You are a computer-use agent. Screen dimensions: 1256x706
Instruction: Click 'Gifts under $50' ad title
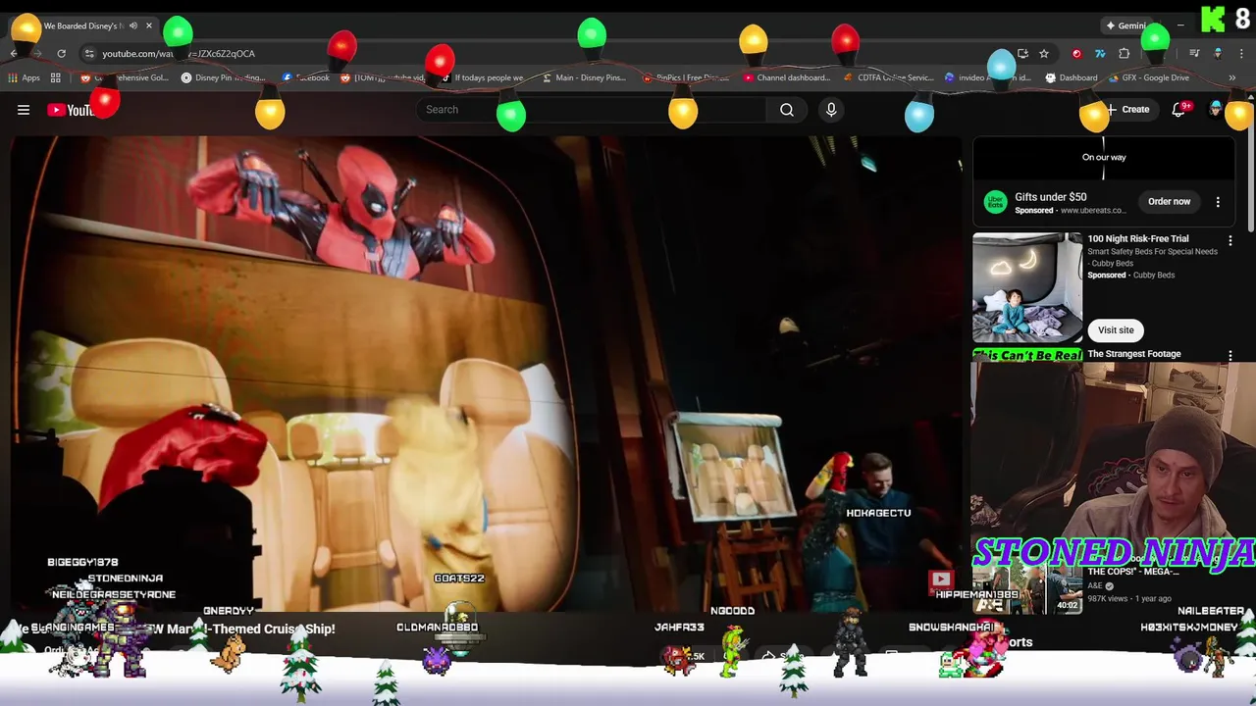click(x=1050, y=197)
